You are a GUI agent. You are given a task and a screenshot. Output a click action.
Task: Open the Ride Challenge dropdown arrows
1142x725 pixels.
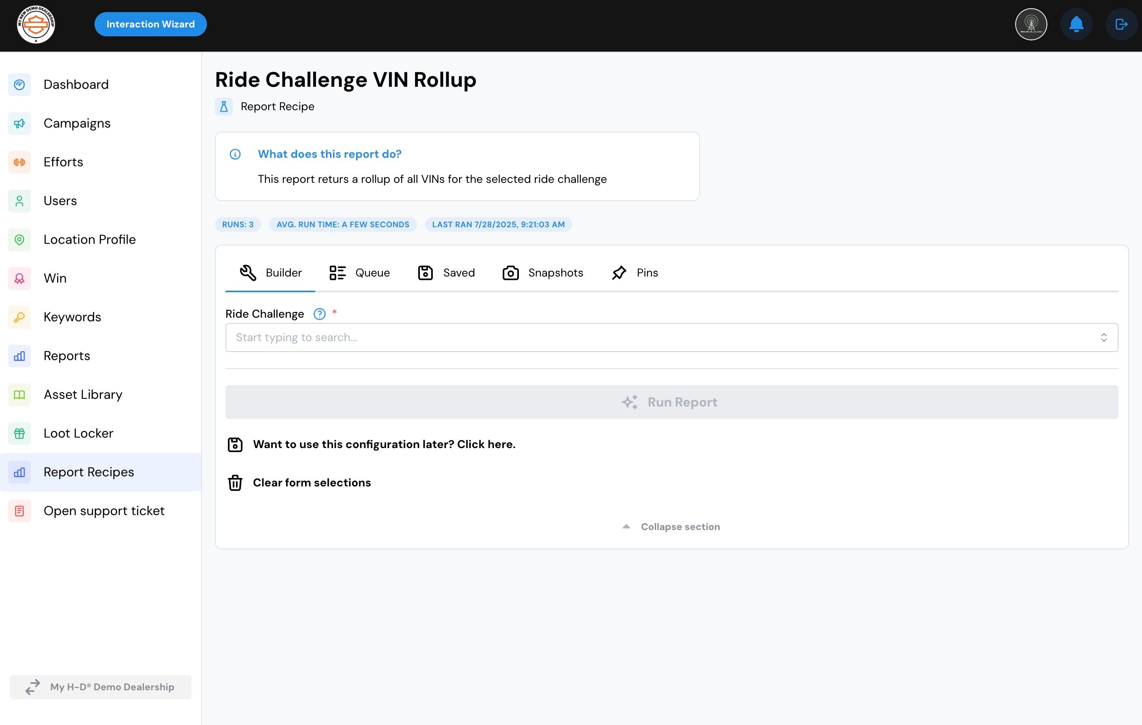click(x=1104, y=337)
